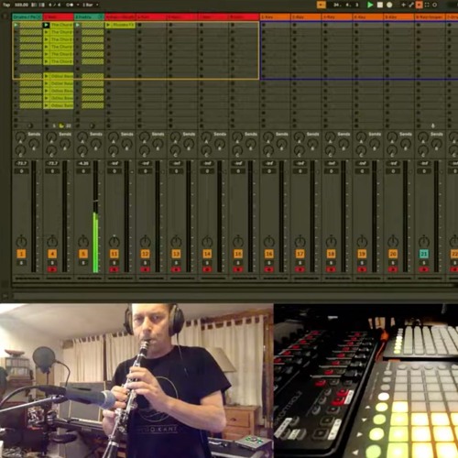Click Send A knob on track 1
Image resolution: width=458 pixels, height=458 pixels.
pos(20,136)
